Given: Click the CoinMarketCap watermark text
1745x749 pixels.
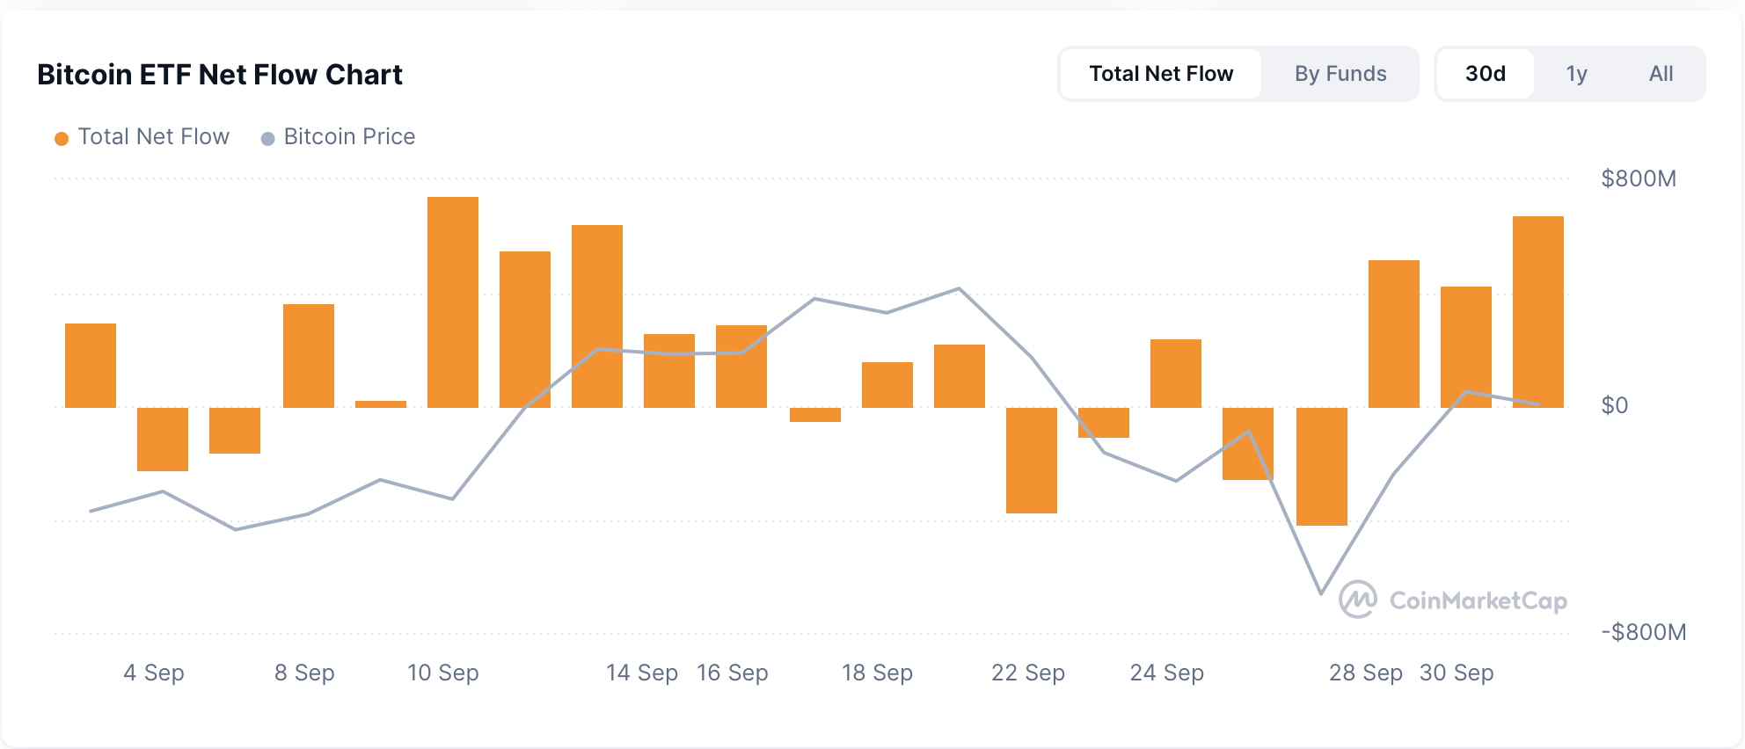Looking at the screenshot, I should pyautogui.click(x=1478, y=600).
